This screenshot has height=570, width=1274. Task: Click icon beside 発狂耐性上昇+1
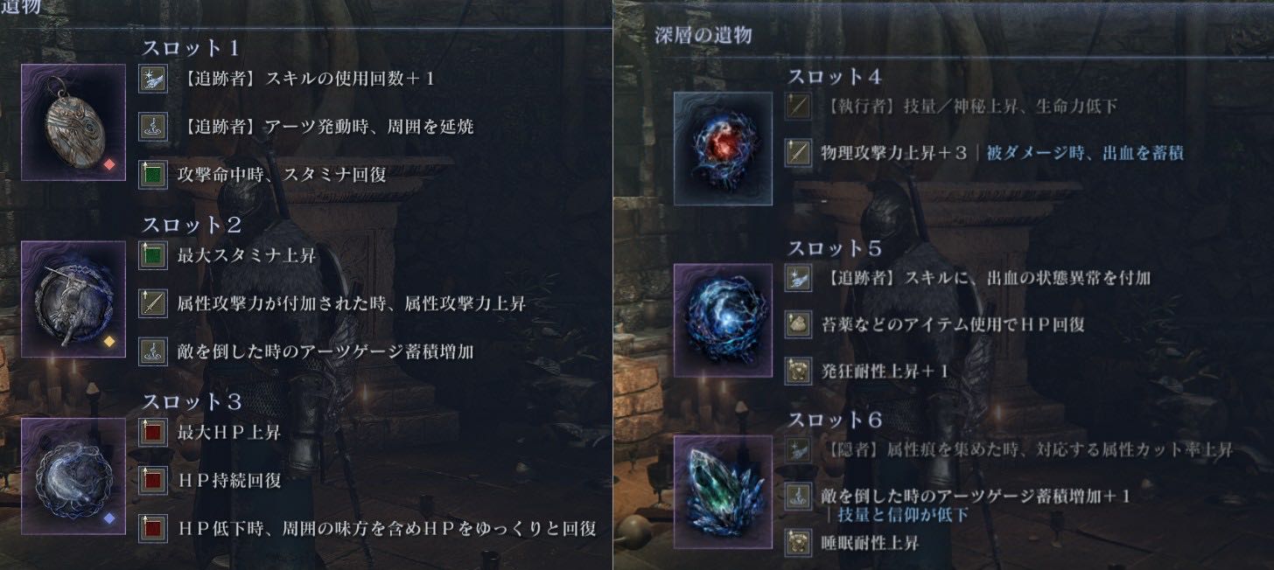pyautogui.click(x=798, y=371)
